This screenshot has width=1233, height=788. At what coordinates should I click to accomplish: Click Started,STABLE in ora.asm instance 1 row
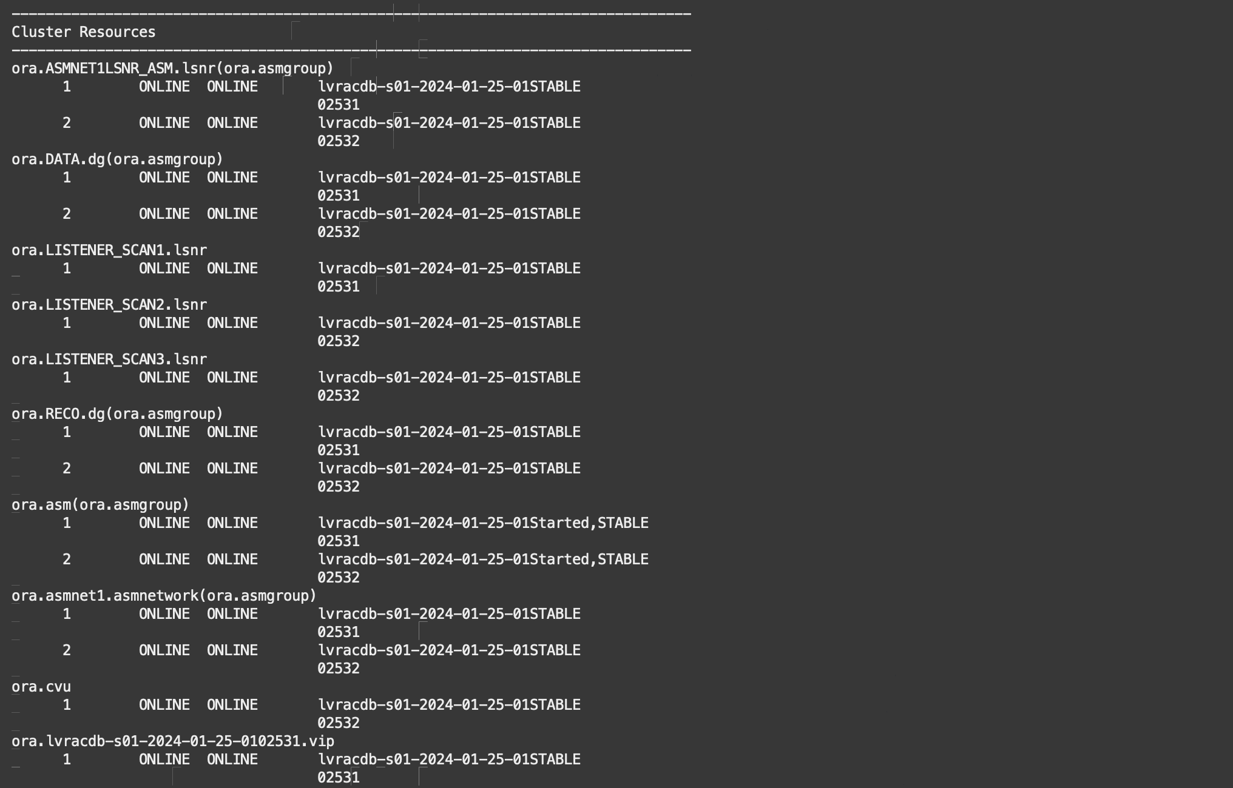(x=589, y=523)
